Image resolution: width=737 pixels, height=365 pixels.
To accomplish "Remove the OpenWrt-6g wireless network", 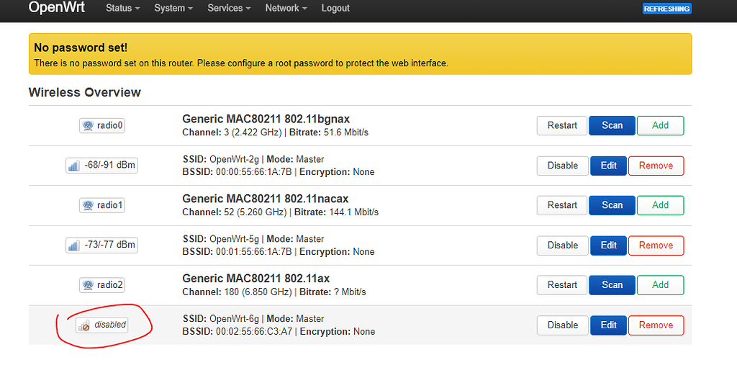I will (656, 325).
